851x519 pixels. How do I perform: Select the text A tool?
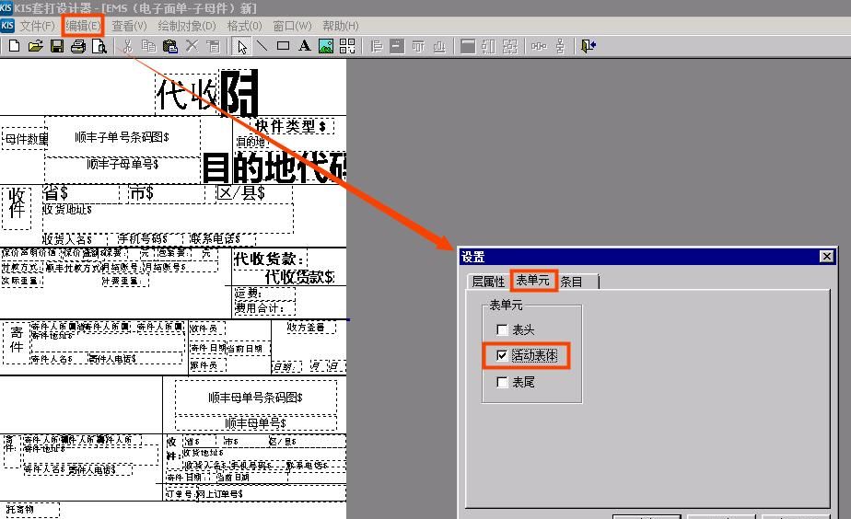[x=305, y=46]
